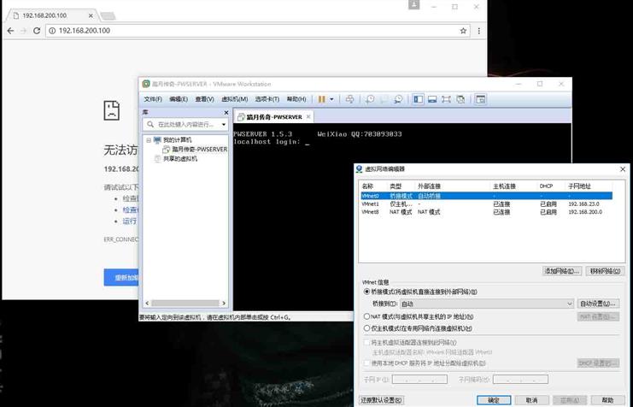Select the VMnet1 host-only row
Image resolution: width=633 pixels, height=407 pixels.
486,204
